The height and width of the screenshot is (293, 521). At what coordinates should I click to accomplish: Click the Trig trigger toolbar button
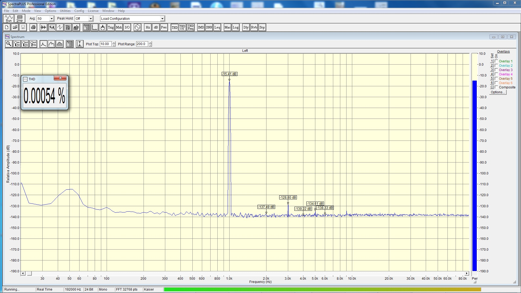pyautogui.click(x=111, y=27)
